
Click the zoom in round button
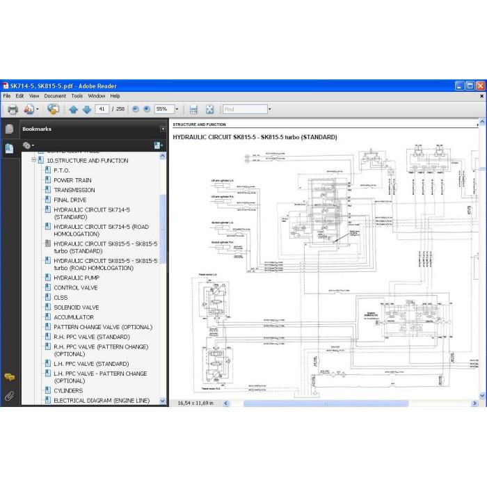pos(147,109)
